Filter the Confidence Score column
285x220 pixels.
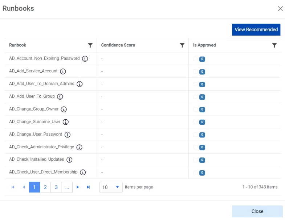pyautogui.click(x=182, y=45)
